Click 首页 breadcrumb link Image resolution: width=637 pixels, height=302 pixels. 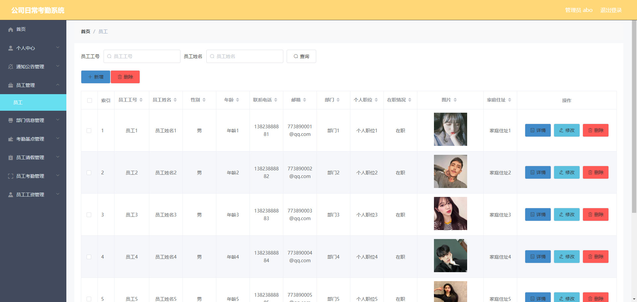(x=86, y=31)
